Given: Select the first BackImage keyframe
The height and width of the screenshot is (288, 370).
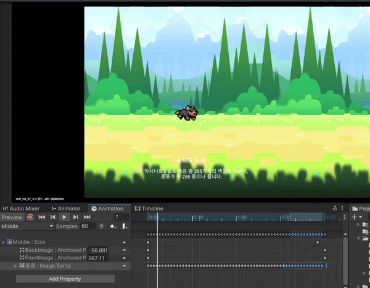Looking at the screenshot, I should pyautogui.click(x=148, y=250).
